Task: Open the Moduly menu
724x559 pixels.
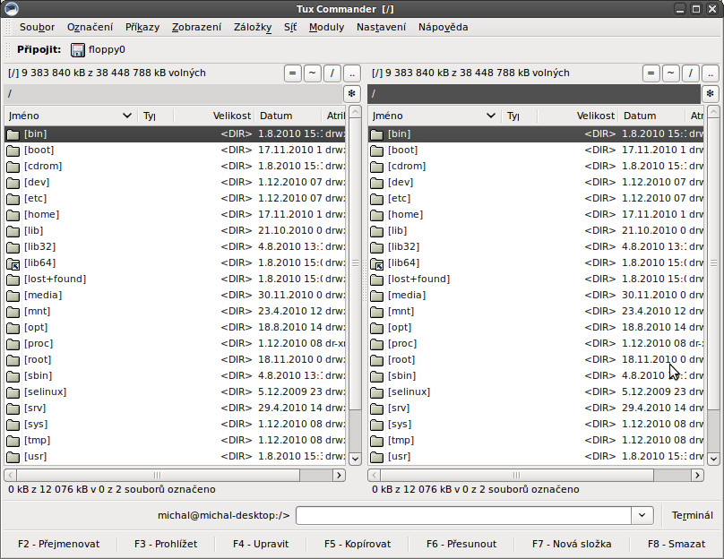Action: 326,27
